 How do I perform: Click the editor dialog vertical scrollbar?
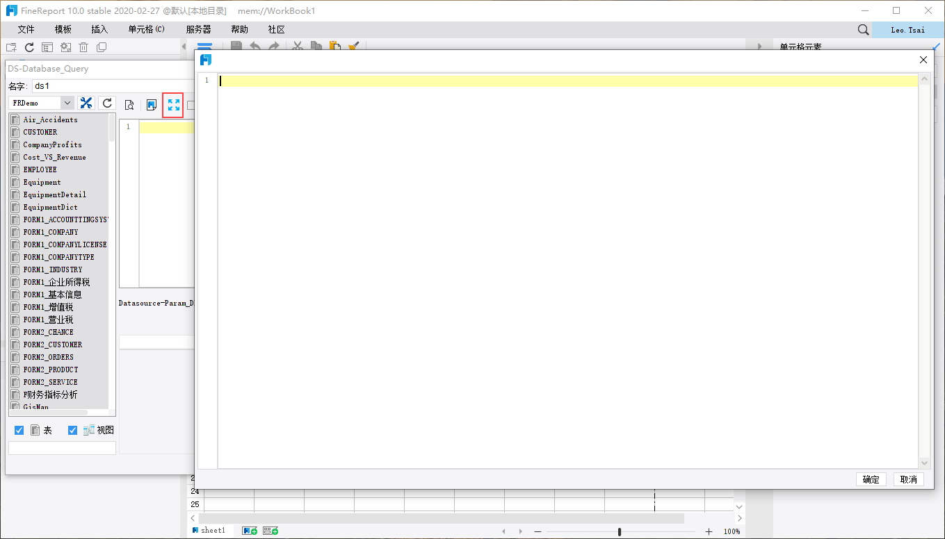coord(924,271)
